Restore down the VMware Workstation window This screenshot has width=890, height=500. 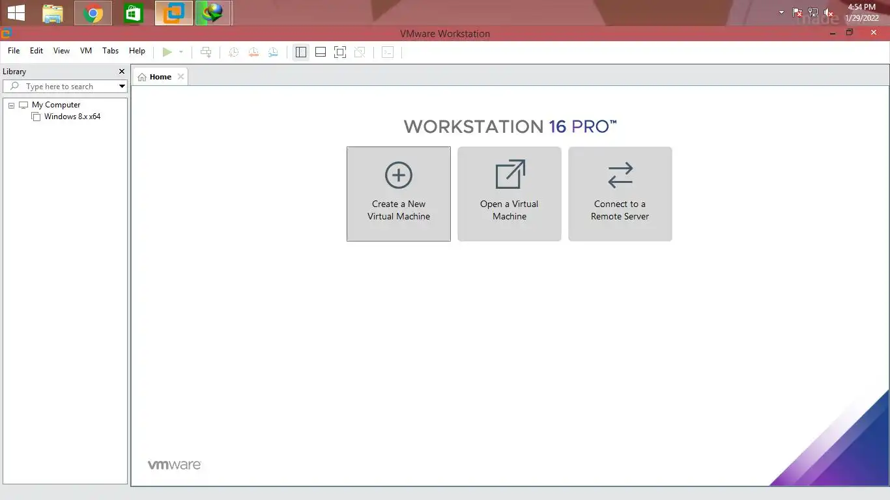pos(850,33)
